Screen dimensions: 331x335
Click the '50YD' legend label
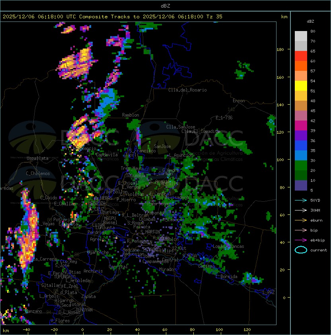(x=315, y=201)
